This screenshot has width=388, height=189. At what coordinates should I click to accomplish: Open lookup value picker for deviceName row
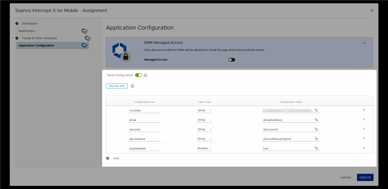316,139
